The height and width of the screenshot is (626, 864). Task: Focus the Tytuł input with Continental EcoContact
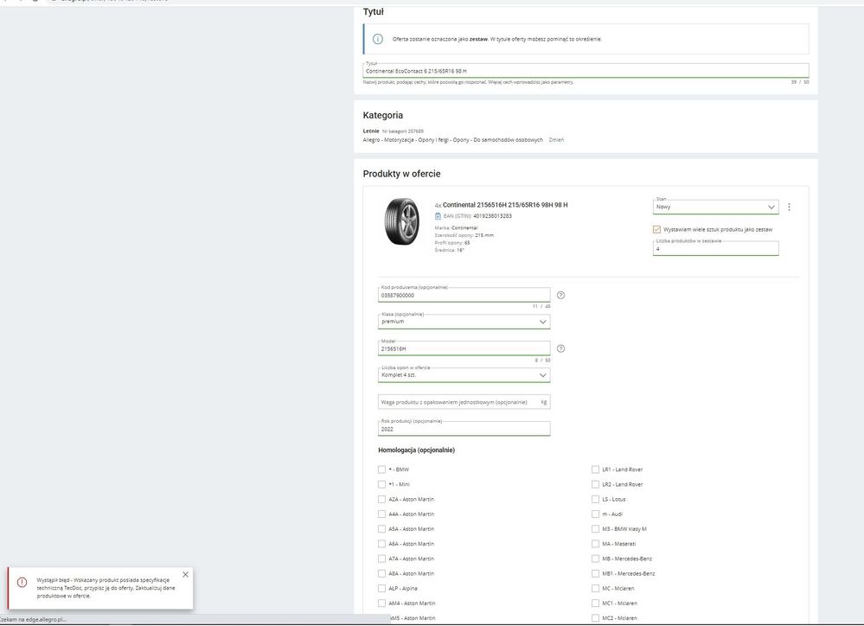pos(586,71)
